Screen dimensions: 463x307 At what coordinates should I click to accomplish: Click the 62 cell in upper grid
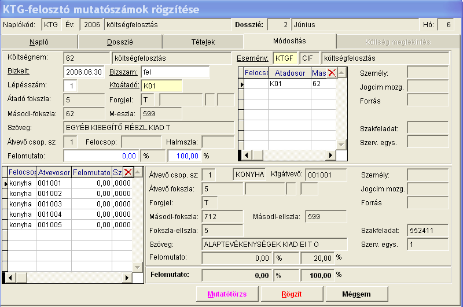324,84
